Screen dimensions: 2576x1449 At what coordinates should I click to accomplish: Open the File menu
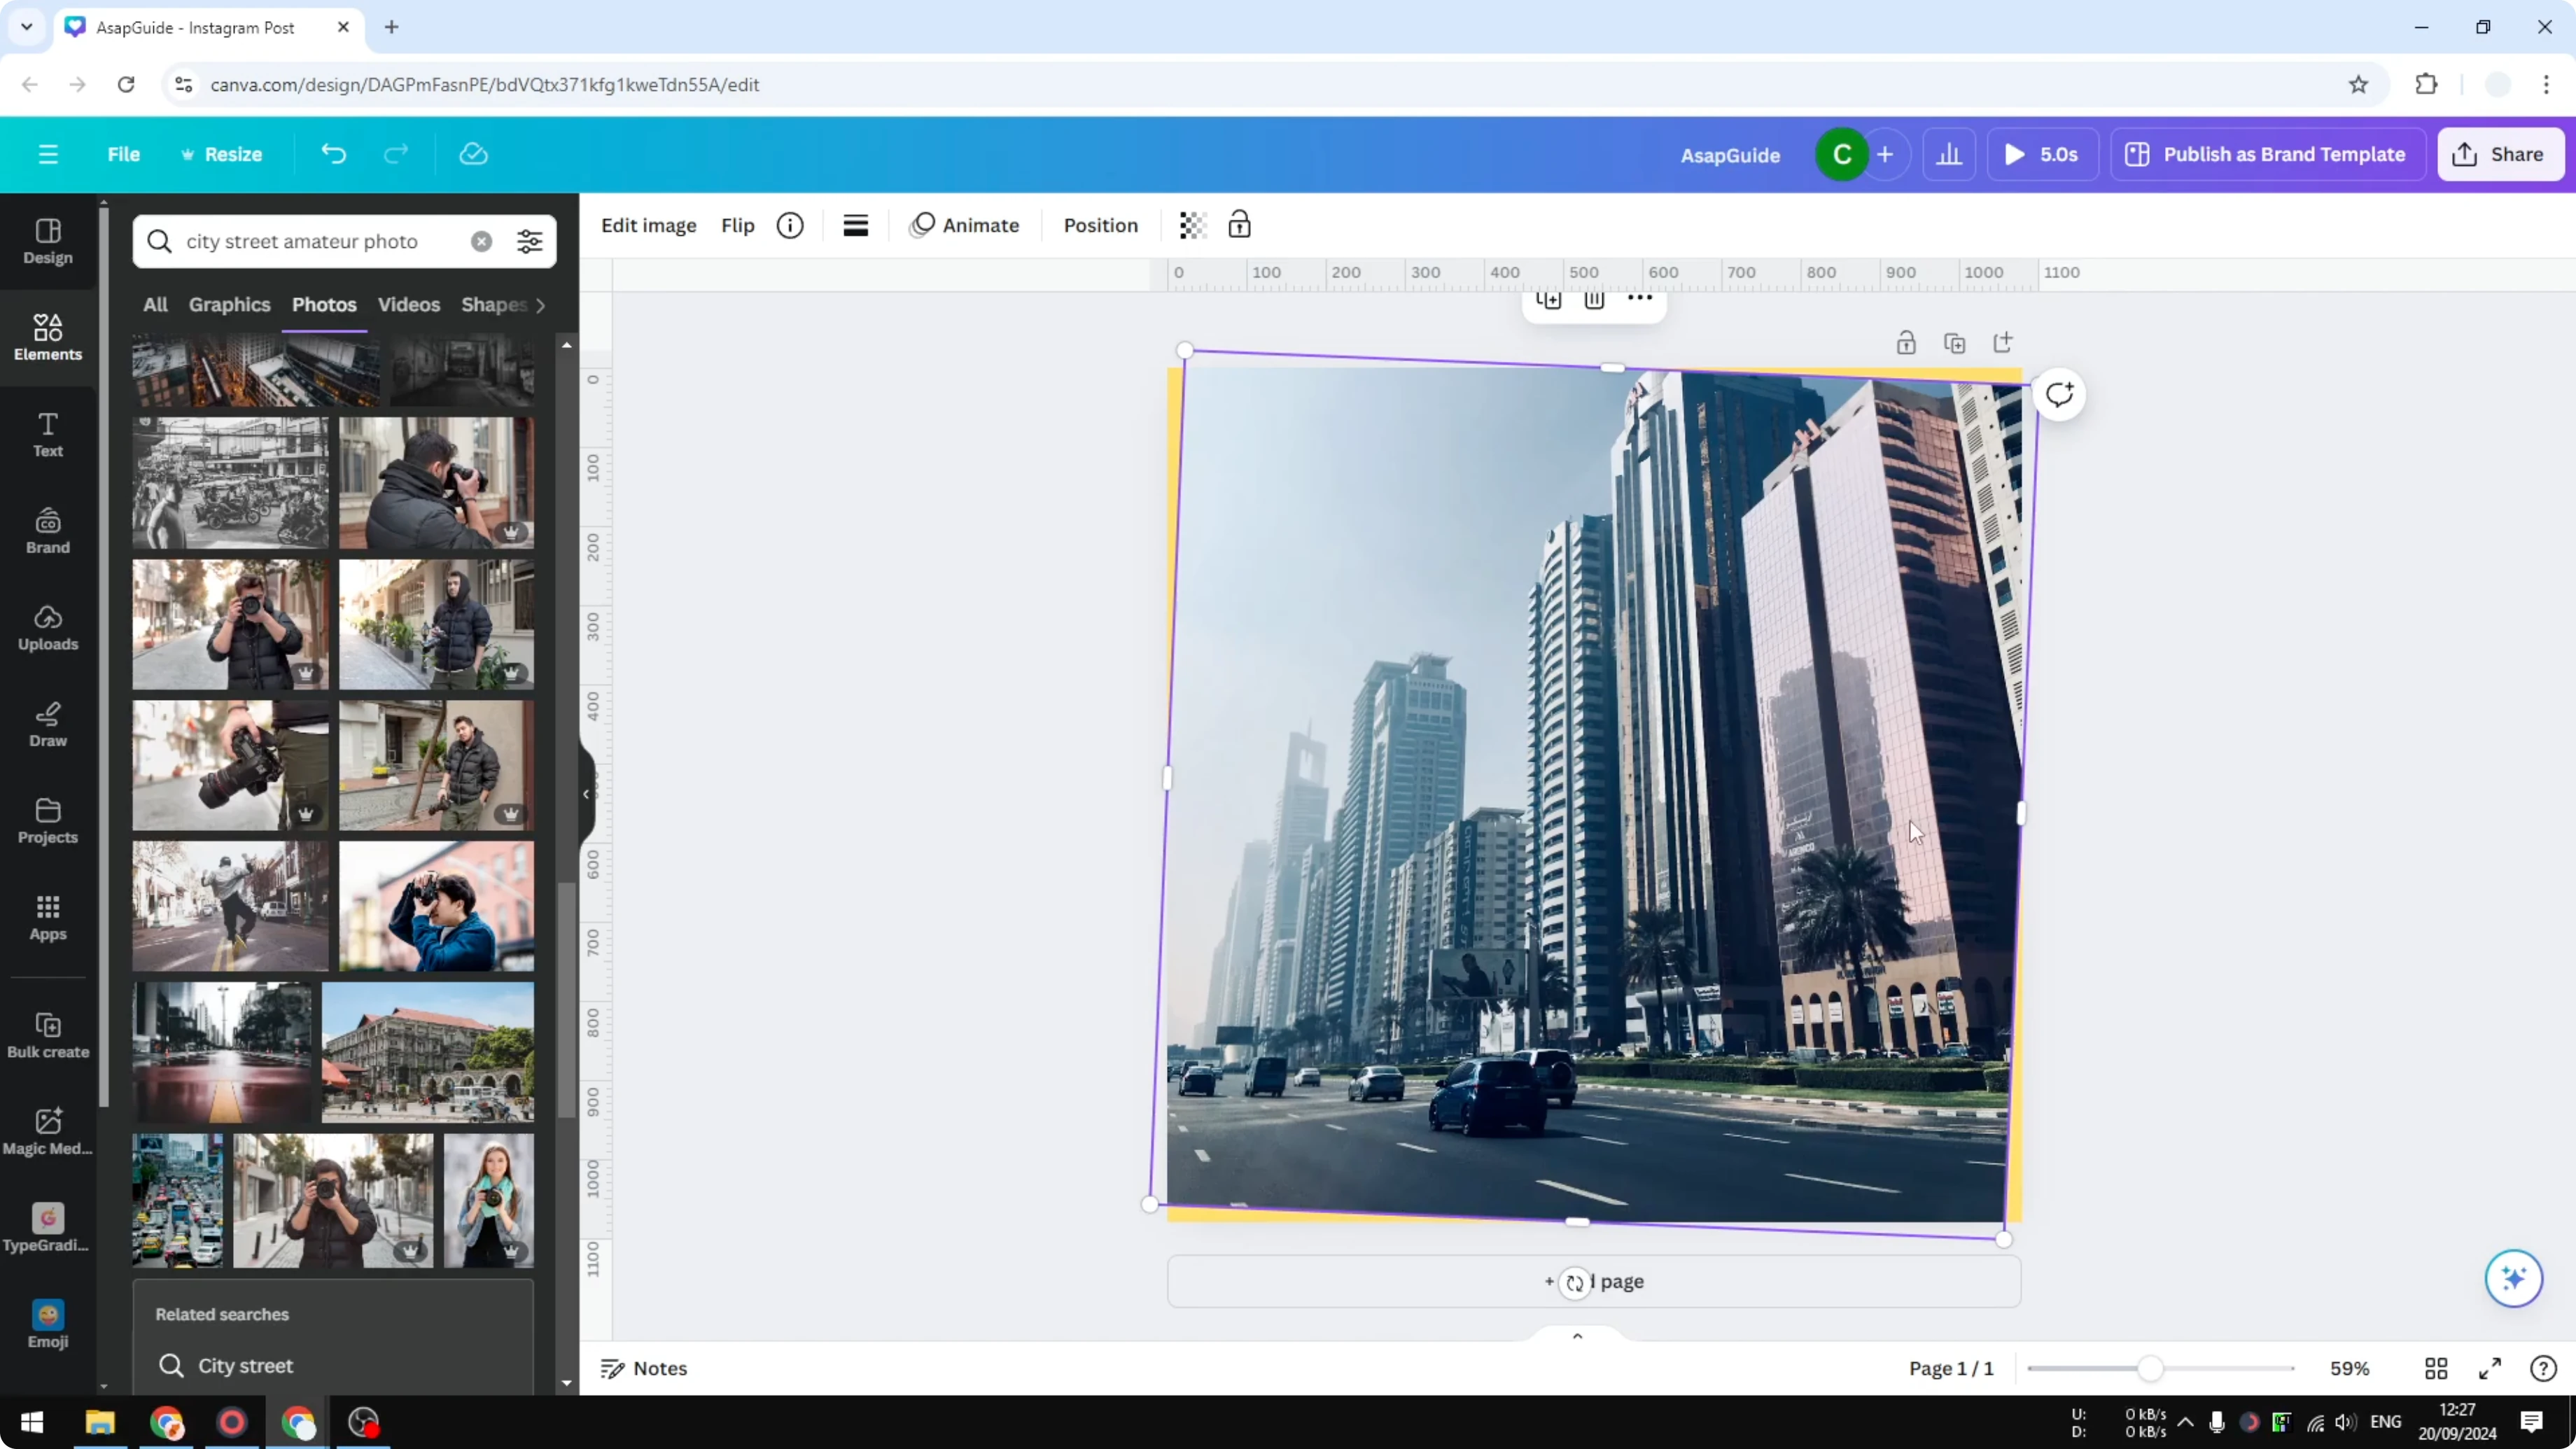click(123, 154)
